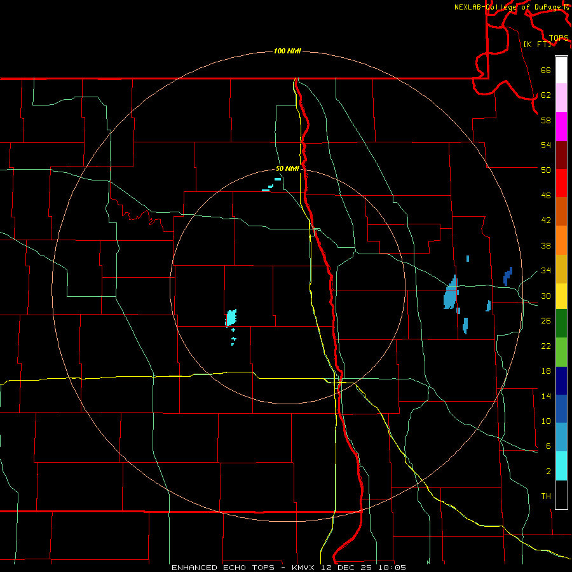Select the bright red scale swatch

coord(561,183)
